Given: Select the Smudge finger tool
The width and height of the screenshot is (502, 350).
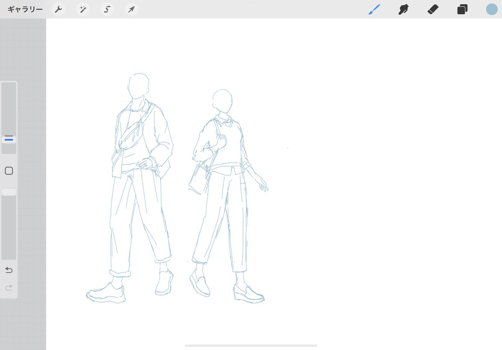Looking at the screenshot, I should pos(403,9).
